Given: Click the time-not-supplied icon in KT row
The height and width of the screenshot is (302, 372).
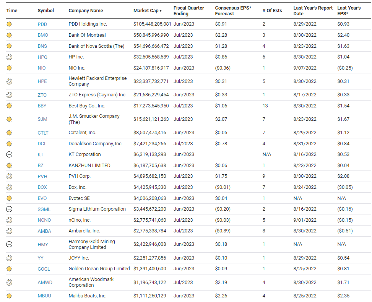Looking at the screenshot, I should (x=10, y=154).
